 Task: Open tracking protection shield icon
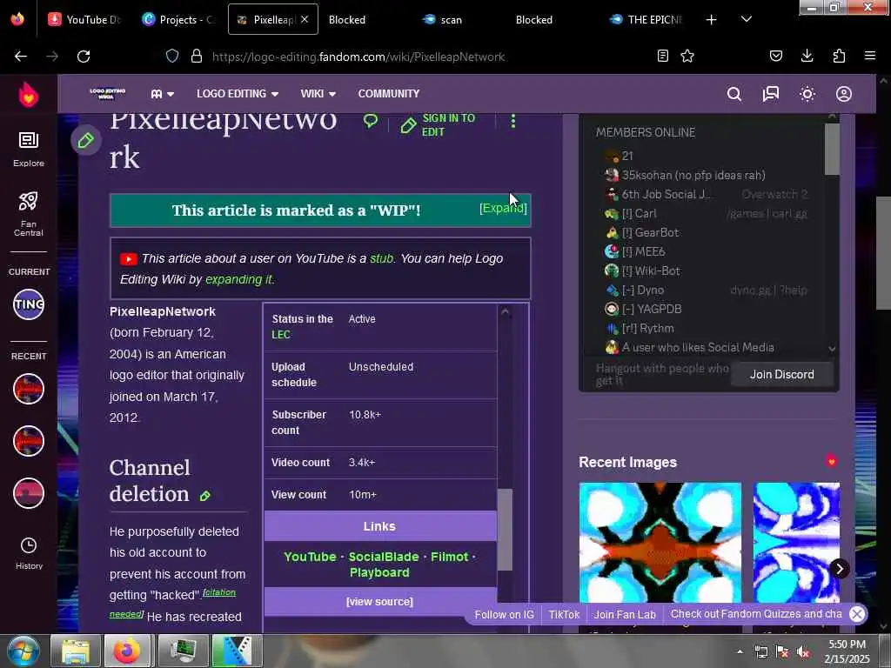point(172,57)
